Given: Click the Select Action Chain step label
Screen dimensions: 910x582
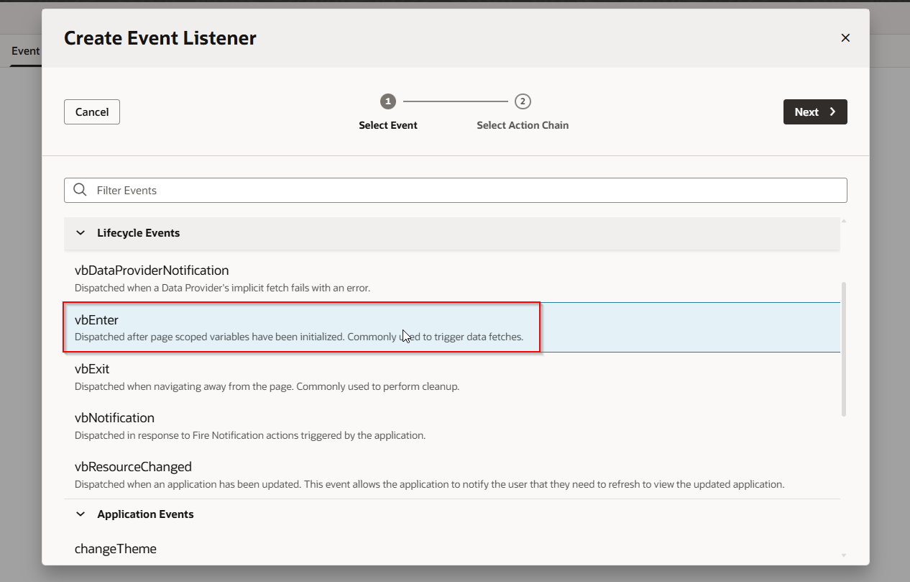Looking at the screenshot, I should [523, 125].
